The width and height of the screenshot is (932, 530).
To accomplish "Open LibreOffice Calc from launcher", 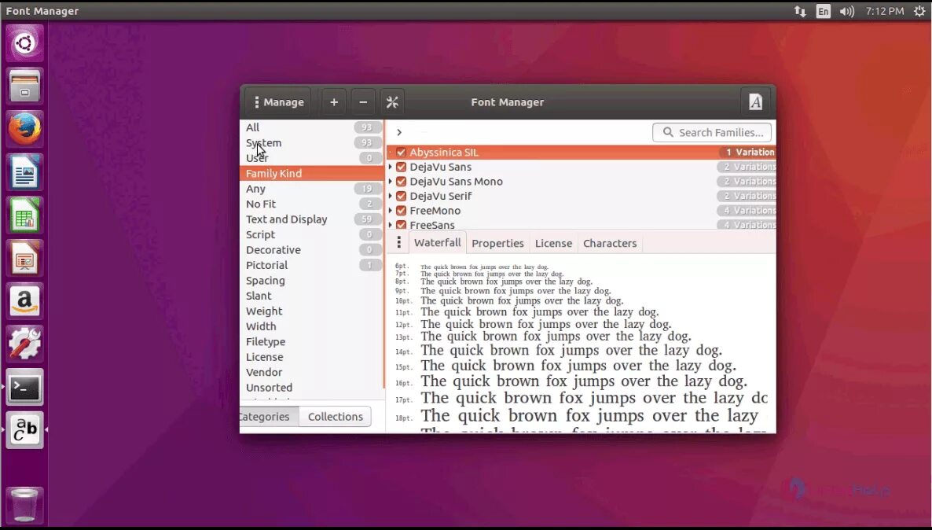I will (24, 215).
